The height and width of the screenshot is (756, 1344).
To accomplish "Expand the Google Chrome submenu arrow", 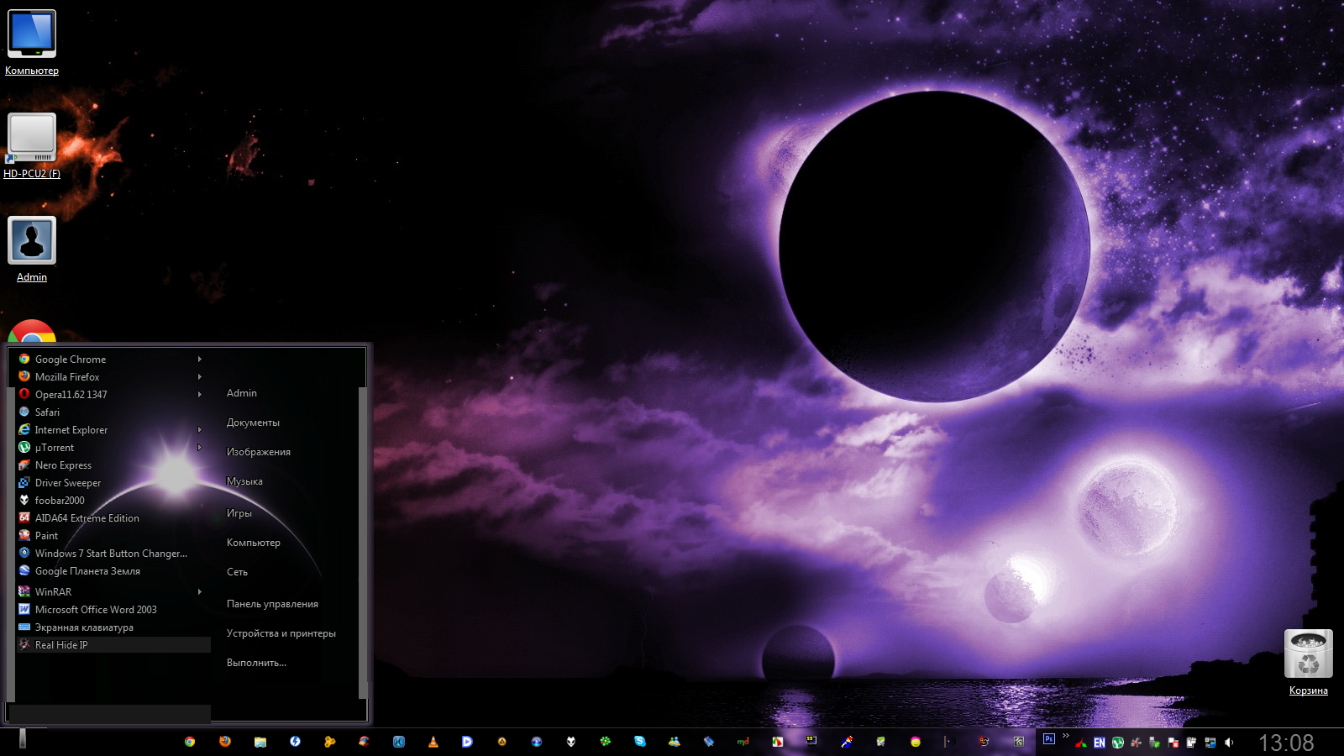I will [x=200, y=360].
